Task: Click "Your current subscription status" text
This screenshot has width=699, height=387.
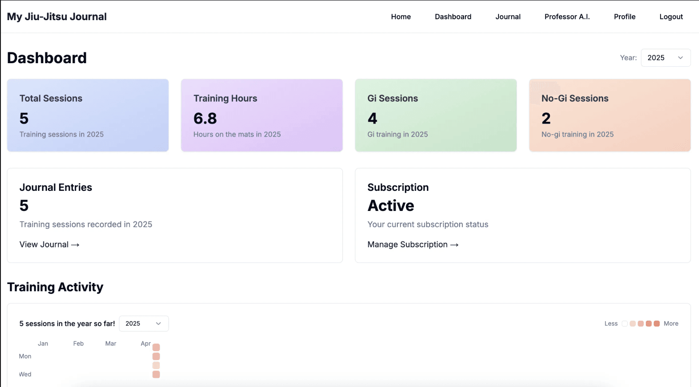Action: point(428,224)
